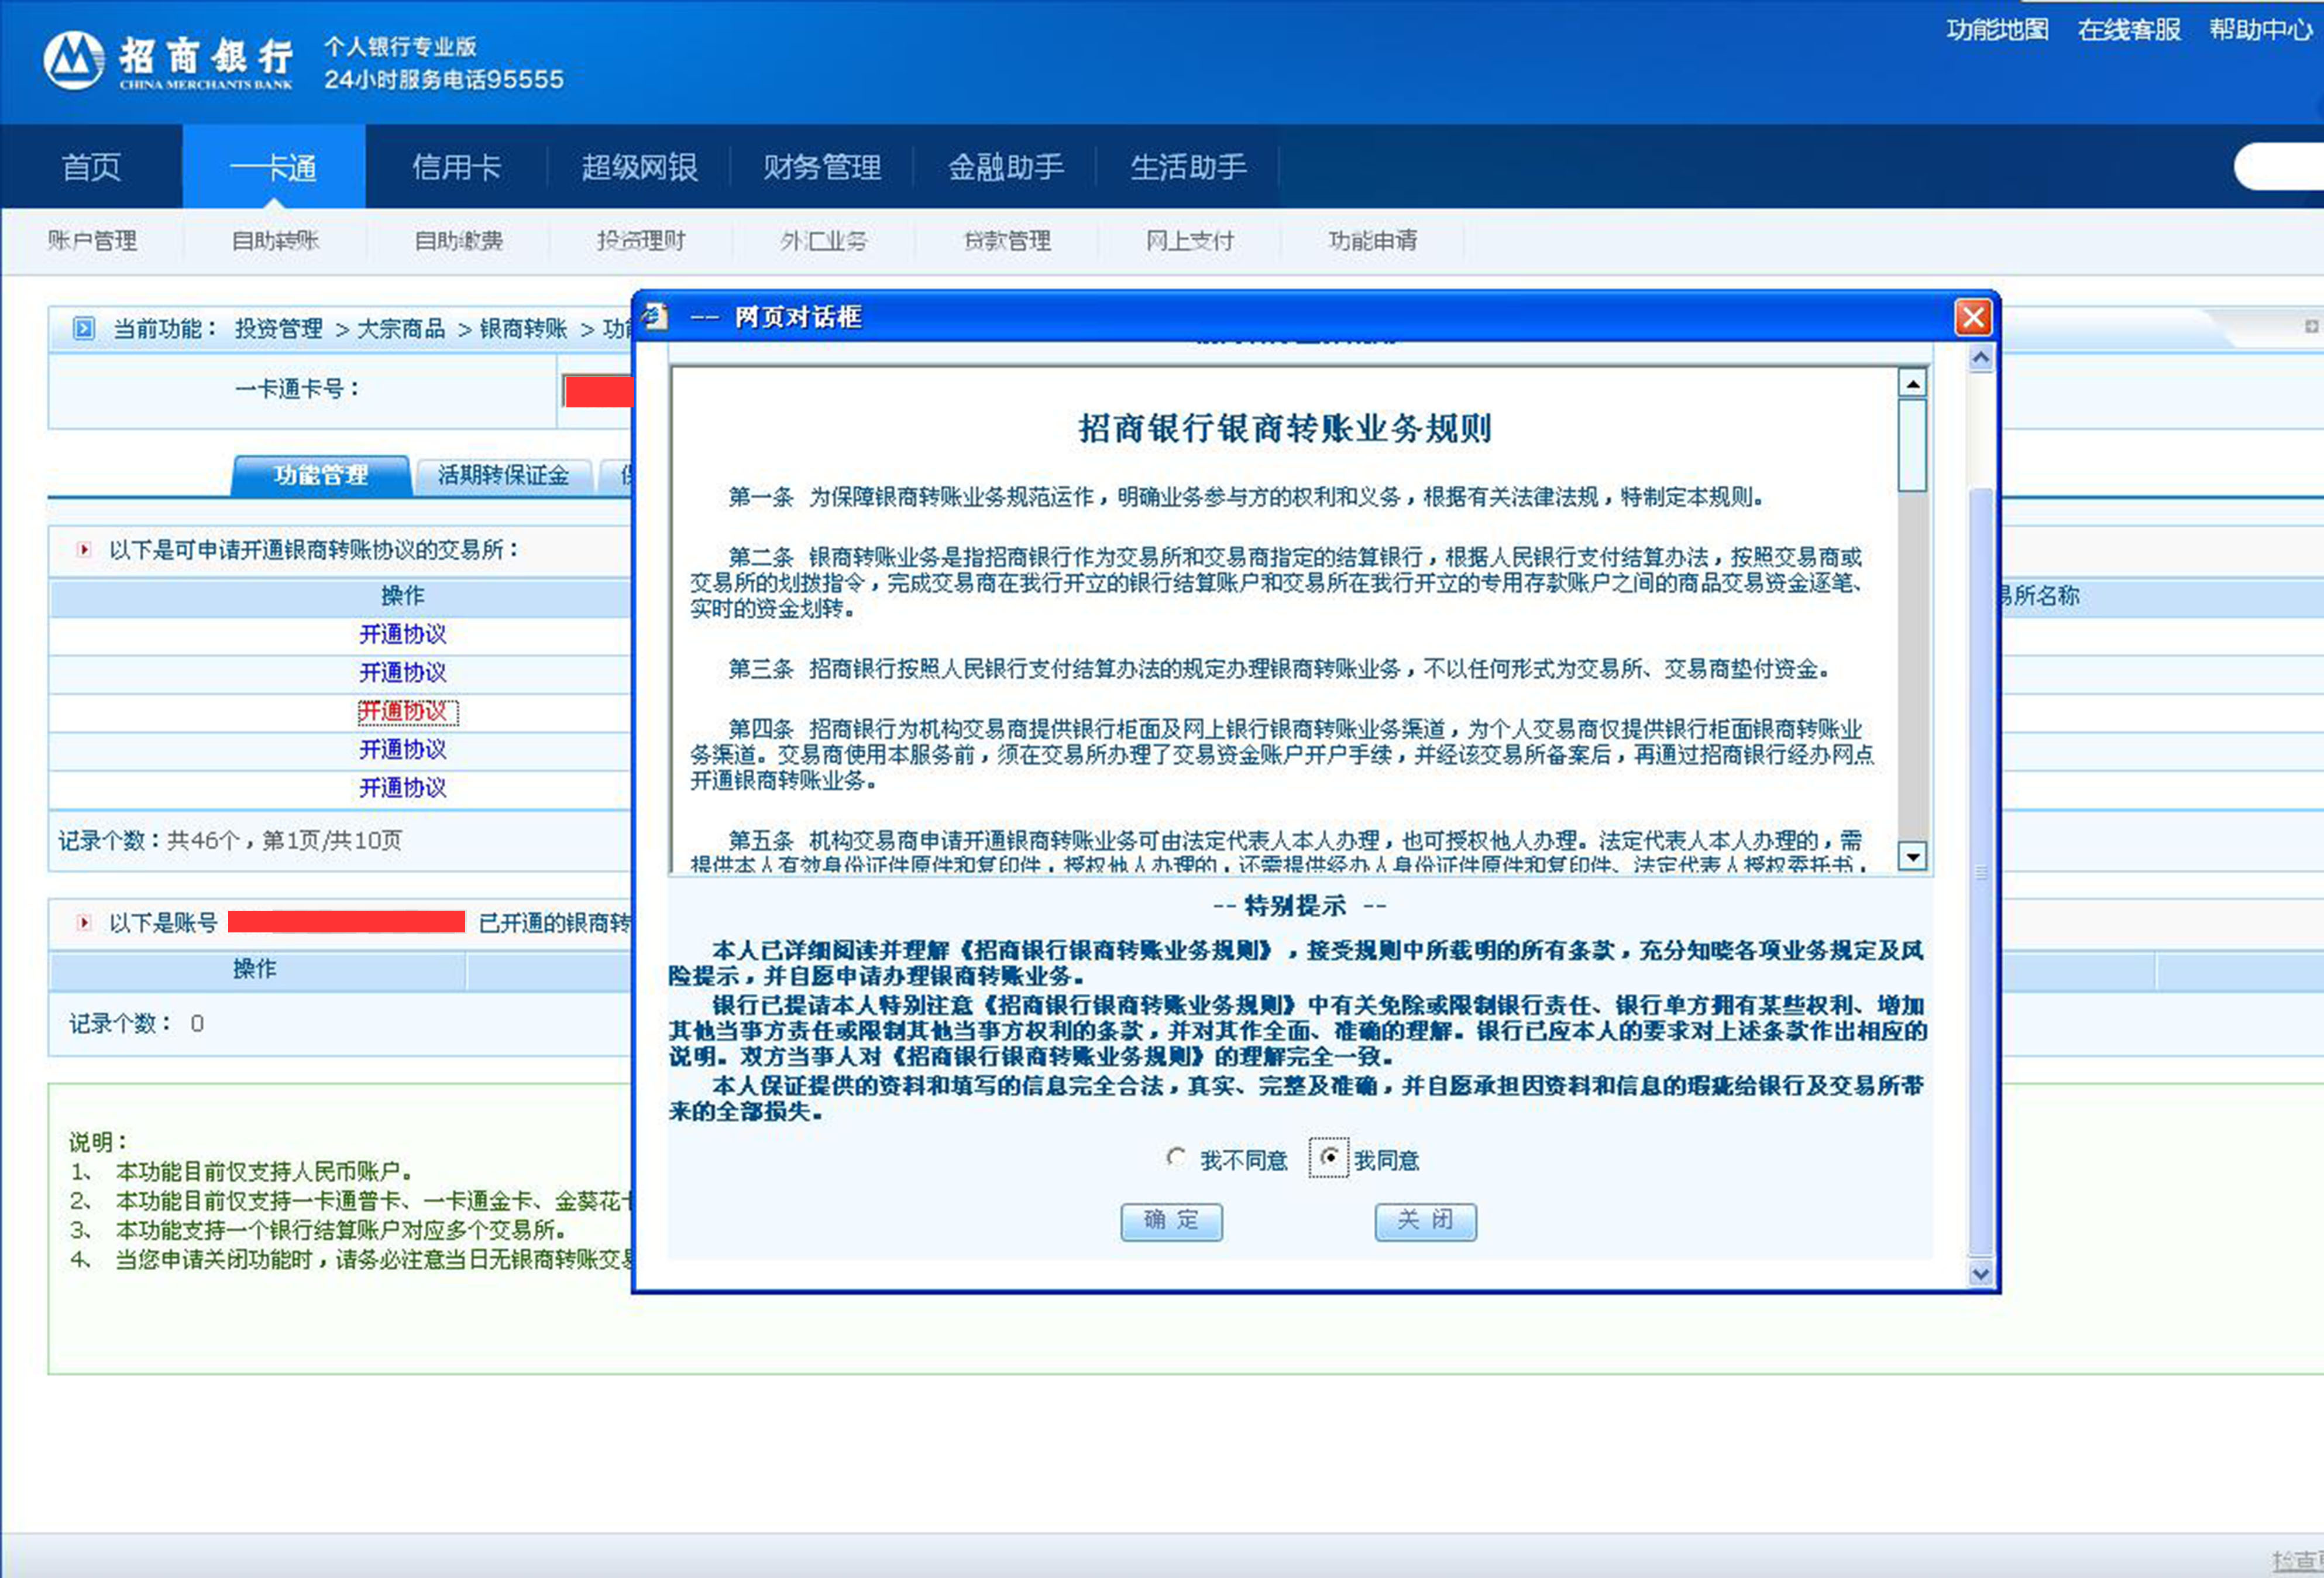The height and width of the screenshot is (1578, 2324).
Task: Open the 信用卡 main menu
Action: (457, 167)
